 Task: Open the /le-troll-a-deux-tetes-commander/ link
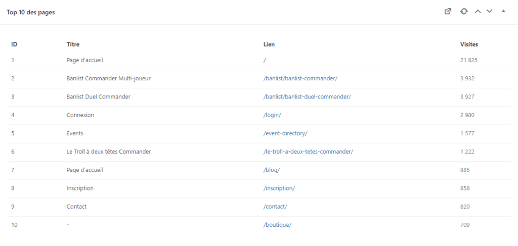pyautogui.click(x=308, y=152)
